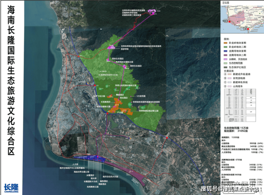This screenshot has height=195, width=264.
Task: Click the circled B legend marker
Action: 225,78
